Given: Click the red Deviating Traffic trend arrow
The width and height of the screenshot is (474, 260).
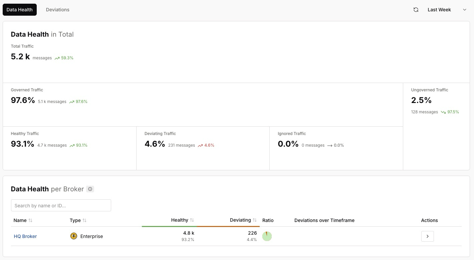Looking at the screenshot, I should 200,145.
